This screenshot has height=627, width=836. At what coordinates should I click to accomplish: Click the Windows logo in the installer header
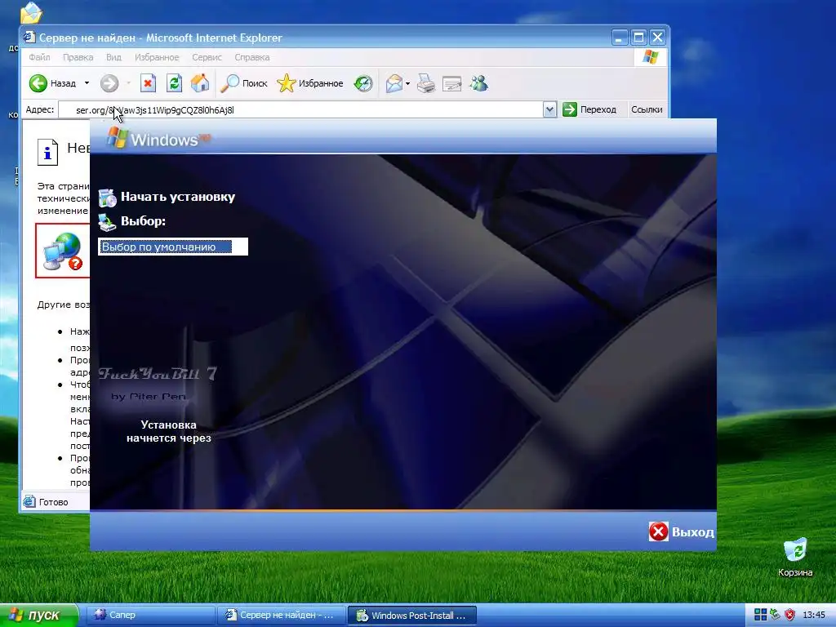[x=159, y=138]
